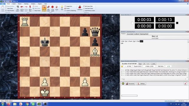Open the Clocks panel dropdown arrow
The image size is (189, 106).
coord(186,15)
